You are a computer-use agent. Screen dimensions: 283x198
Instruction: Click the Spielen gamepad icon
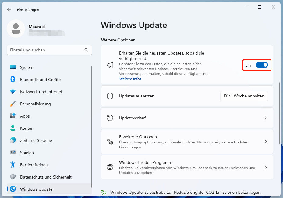tap(13, 153)
